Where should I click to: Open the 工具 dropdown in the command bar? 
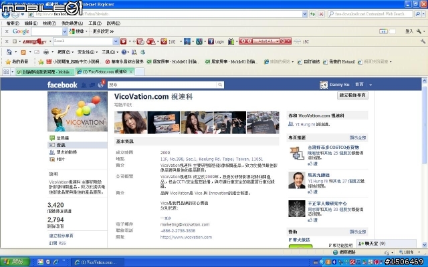[x=110, y=52]
